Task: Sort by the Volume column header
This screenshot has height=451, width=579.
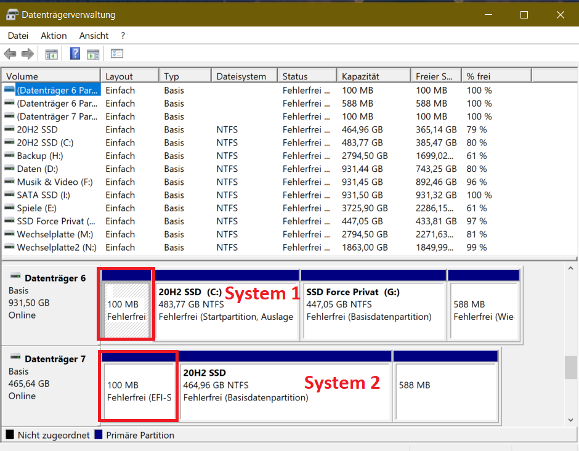Action: pyautogui.click(x=51, y=76)
